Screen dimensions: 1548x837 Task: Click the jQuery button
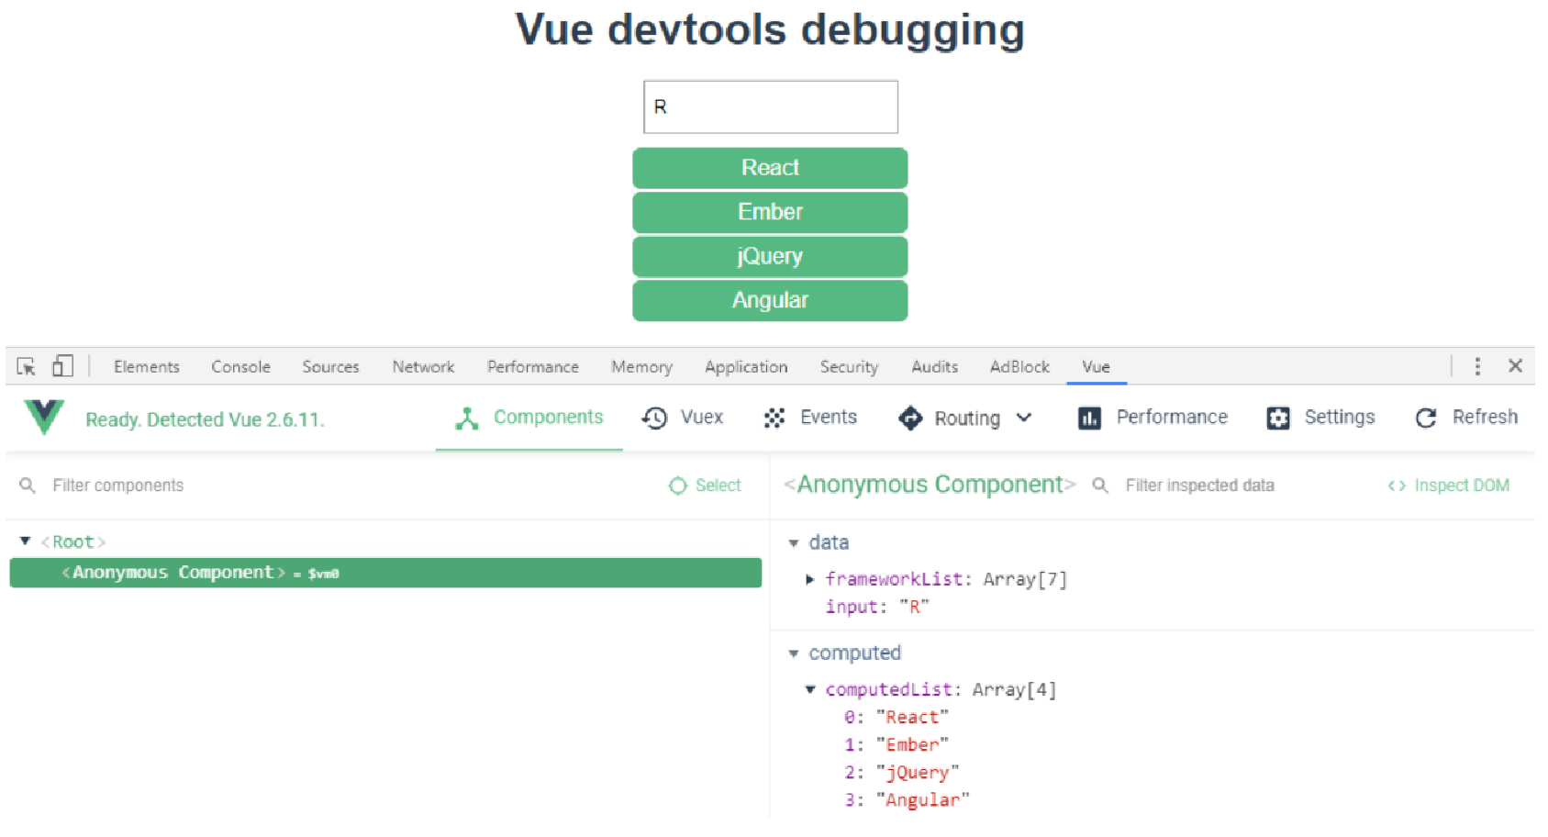click(770, 256)
